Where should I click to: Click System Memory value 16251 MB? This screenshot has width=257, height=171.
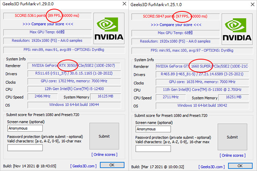coord(234,97)
